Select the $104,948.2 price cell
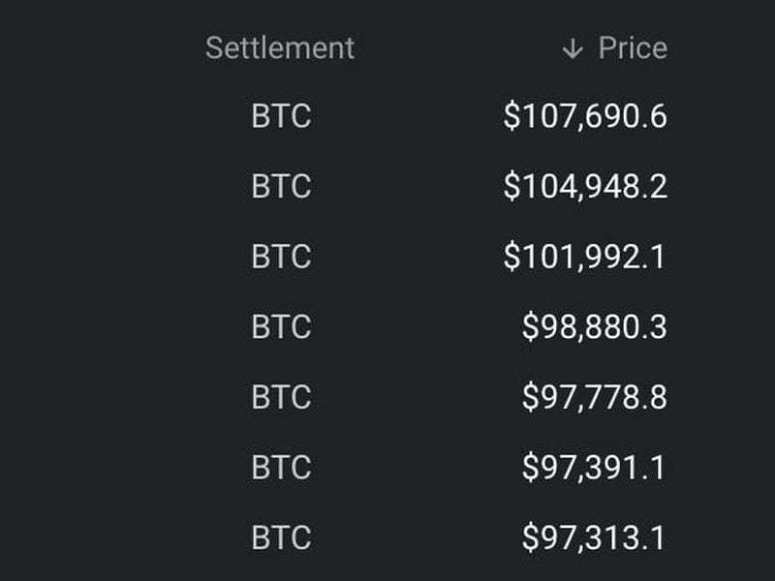 (x=585, y=187)
